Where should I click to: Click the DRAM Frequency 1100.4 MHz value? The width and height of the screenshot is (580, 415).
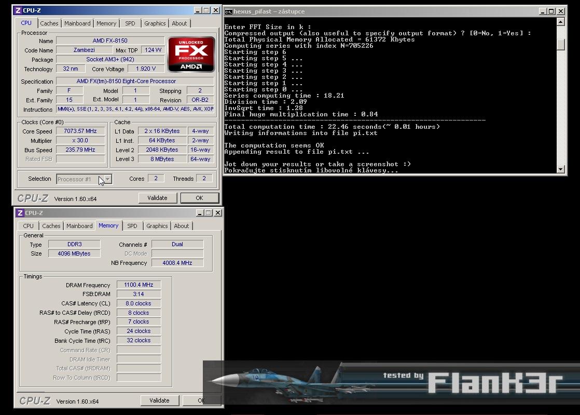139,285
